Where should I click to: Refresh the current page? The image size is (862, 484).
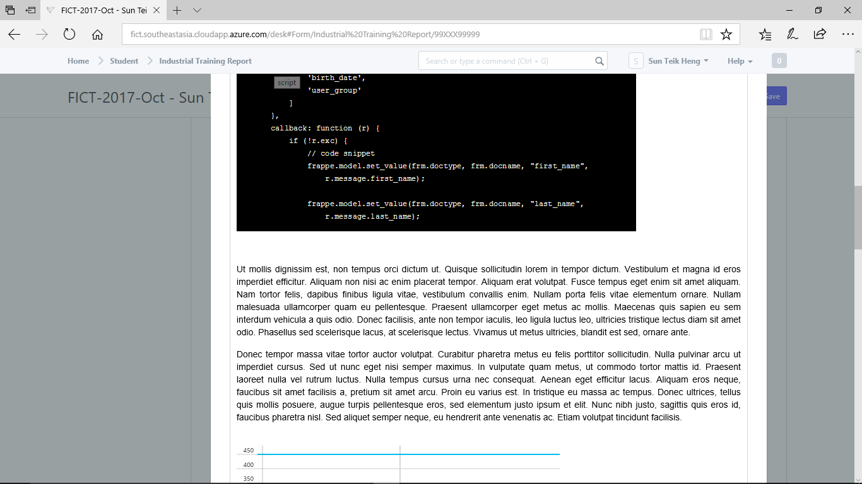[x=69, y=35]
